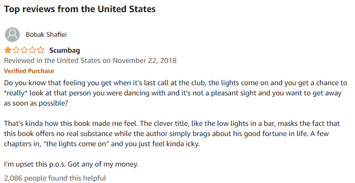
Task: Click the quoted phrase the lights come on
Action: [76, 144]
